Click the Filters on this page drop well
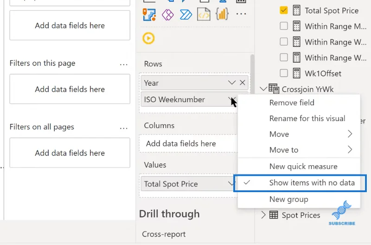Screen dimensions: 371x245 [x=70, y=89]
